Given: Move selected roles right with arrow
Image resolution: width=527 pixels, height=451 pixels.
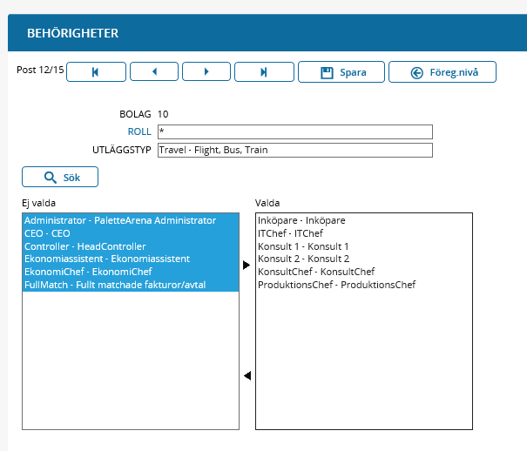Looking at the screenshot, I should click(247, 266).
